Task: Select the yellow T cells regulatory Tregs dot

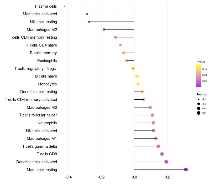Action: pos(133,68)
